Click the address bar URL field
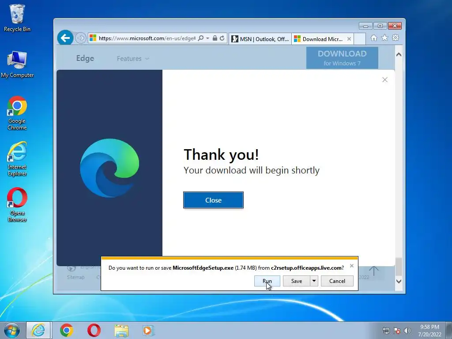The image size is (452, 339). (x=147, y=38)
